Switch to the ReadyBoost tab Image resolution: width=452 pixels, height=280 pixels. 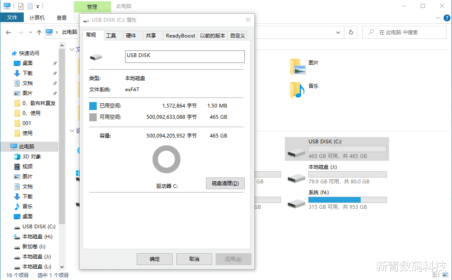[180, 35]
